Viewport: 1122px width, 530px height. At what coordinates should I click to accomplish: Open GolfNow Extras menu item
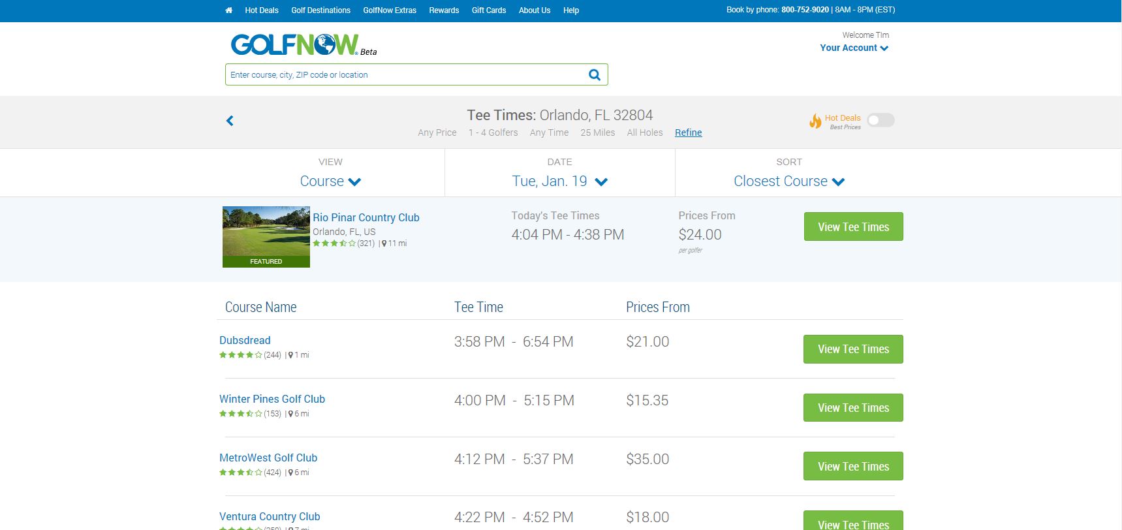(390, 10)
